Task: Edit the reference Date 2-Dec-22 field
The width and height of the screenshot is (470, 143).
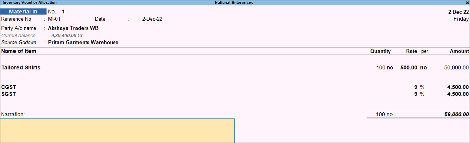Action: (152, 19)
